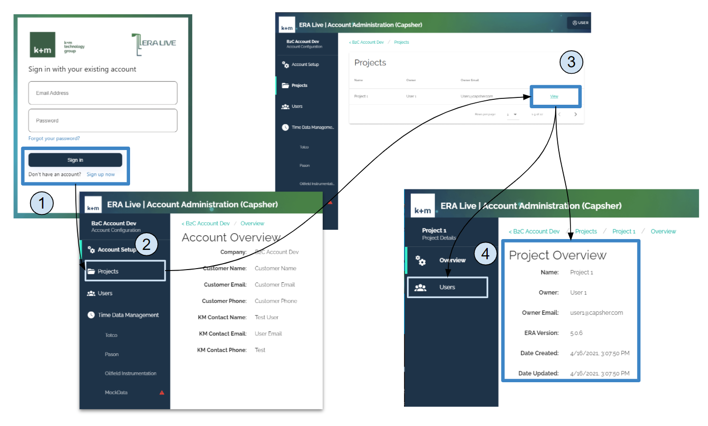Click User 1 owner cell in Projects table
708x426 pixels.
[411, 96]
